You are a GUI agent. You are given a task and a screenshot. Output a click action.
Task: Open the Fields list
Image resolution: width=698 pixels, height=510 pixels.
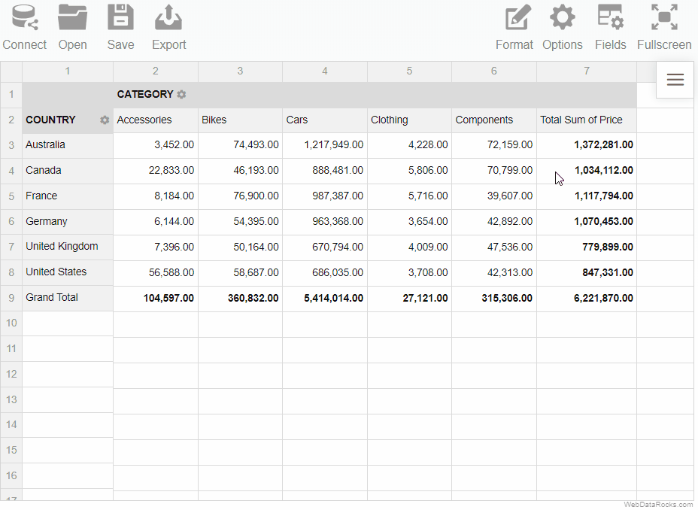610,28
